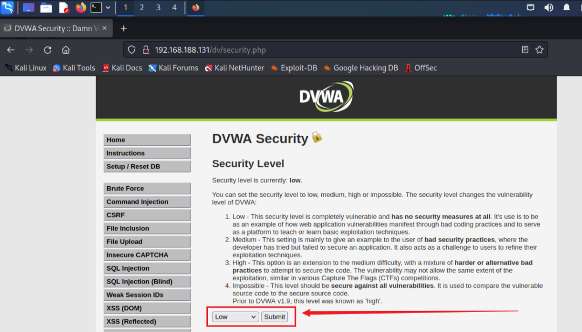Switch to workspace 2
This screenshot has width=582, height=332.
pos(142,8)
